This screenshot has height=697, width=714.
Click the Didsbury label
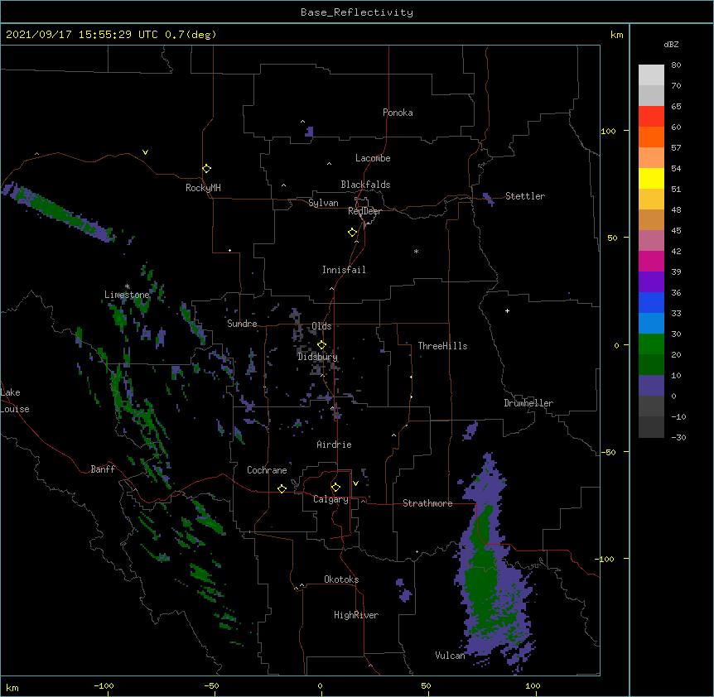[318, 357]
